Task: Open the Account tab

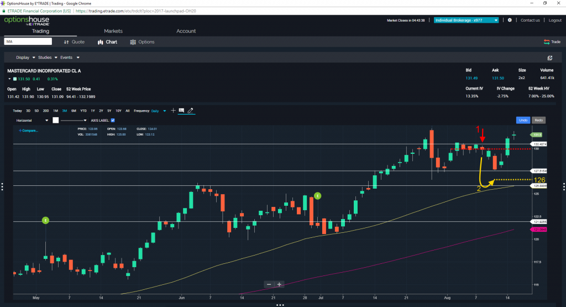Action: (x=186, y=31)
